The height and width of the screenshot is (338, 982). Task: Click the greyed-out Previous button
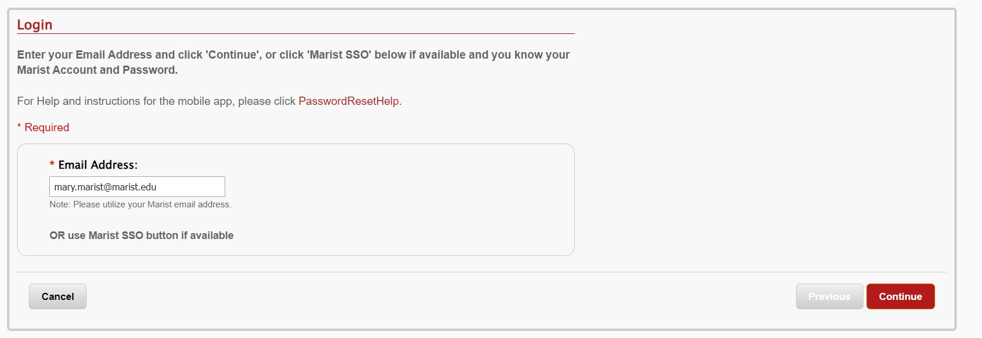coord(829,296)
